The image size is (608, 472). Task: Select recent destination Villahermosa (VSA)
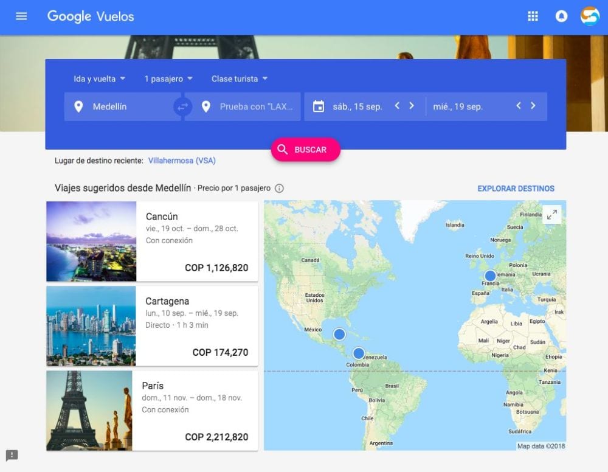click(182, 161)
